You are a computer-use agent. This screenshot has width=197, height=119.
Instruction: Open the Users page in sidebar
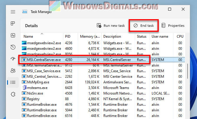(13, 70)
